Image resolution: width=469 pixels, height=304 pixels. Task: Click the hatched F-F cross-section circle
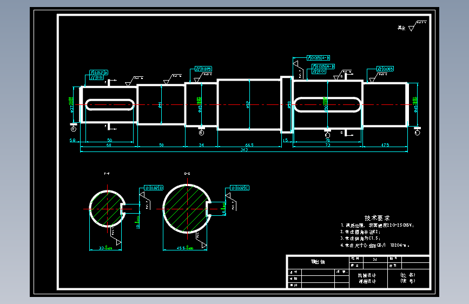point(107,209)
